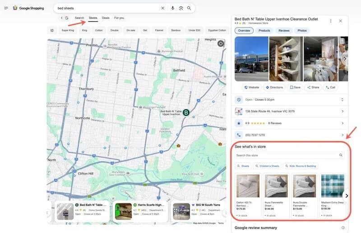Viewport: 361px width, 233px height.
Task: Open Google review summary info icon
Action: (x=343, y=228)
